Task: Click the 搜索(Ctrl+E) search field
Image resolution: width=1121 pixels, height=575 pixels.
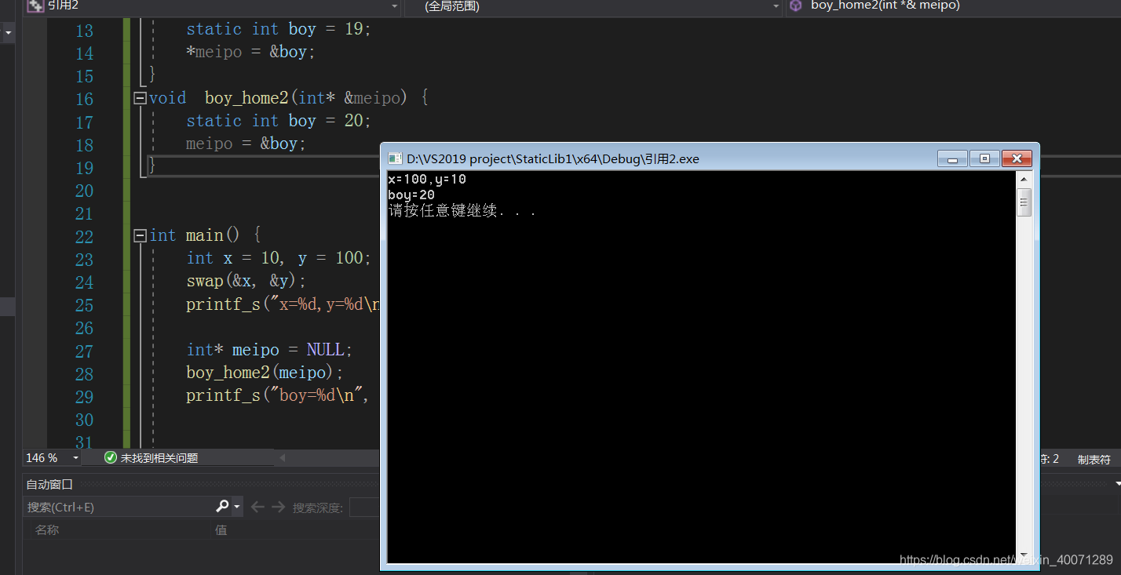Action: [x=120, y=508]
